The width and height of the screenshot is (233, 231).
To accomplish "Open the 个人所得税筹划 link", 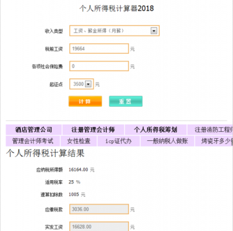I will click(156, 130).
